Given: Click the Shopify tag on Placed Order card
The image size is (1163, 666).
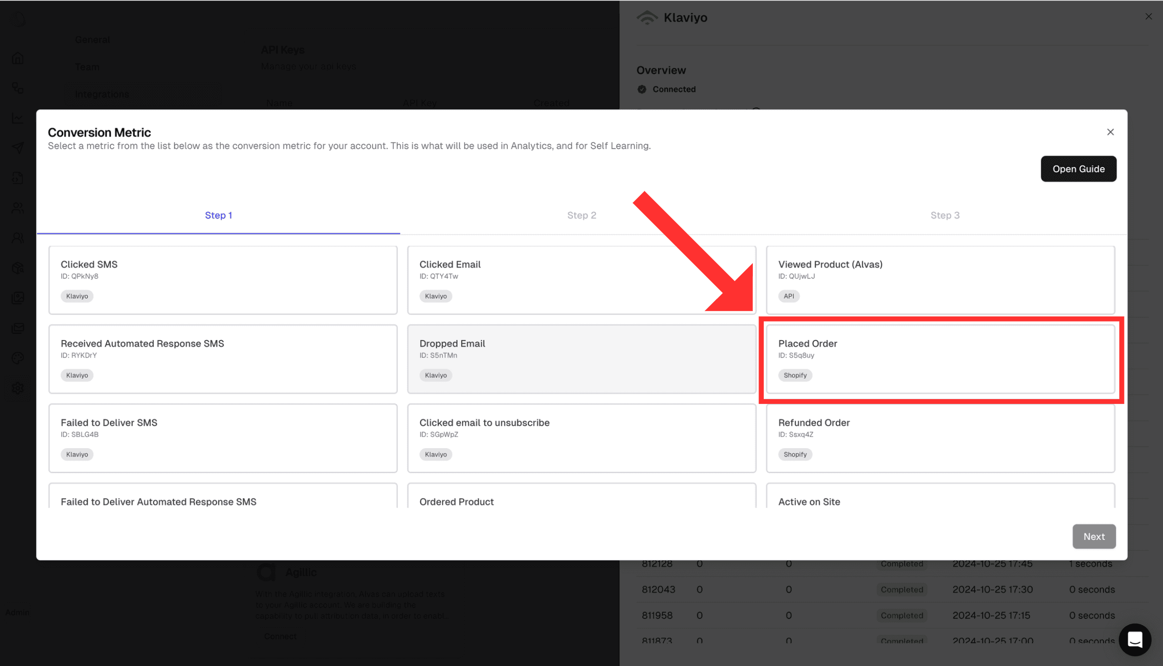Looking at the screenshot, I should [795, 375].
